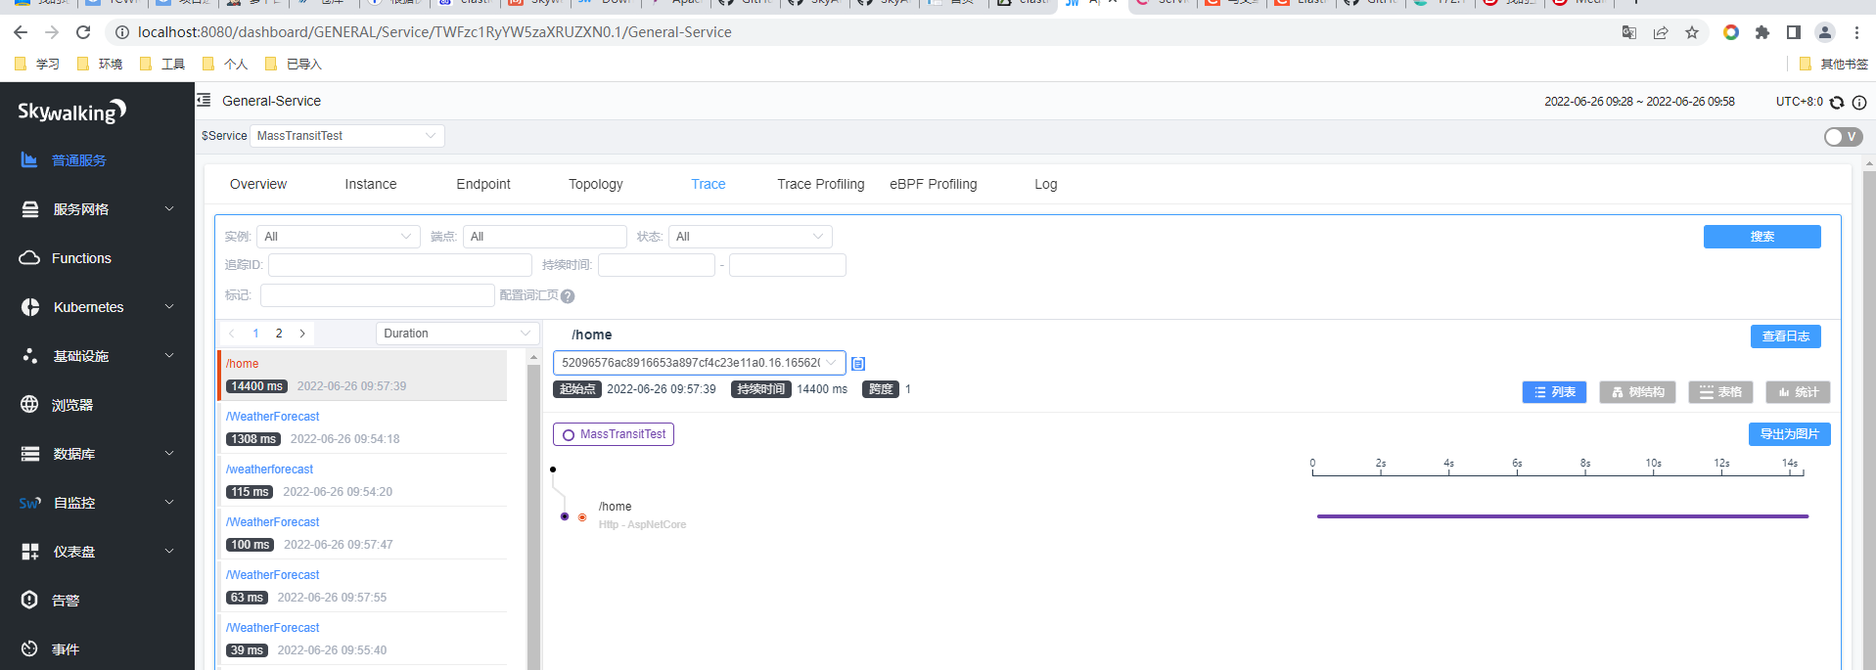Click the Self Observability (自监控) icon
This screenshot has height=670, width=1876.
[30, 503]
